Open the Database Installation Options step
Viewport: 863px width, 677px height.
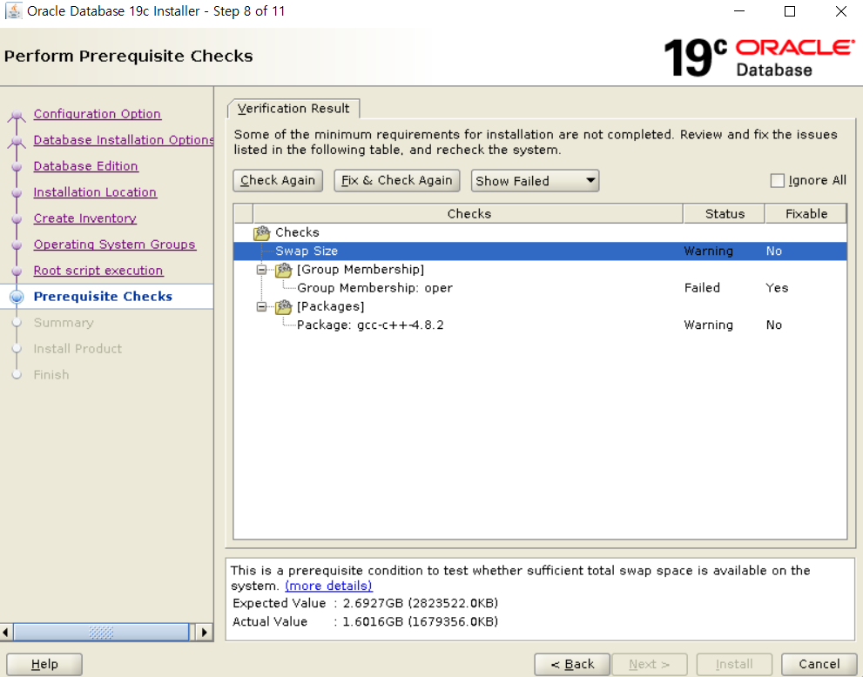124,140
